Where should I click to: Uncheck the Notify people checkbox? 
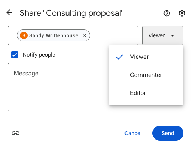(15, 55)
